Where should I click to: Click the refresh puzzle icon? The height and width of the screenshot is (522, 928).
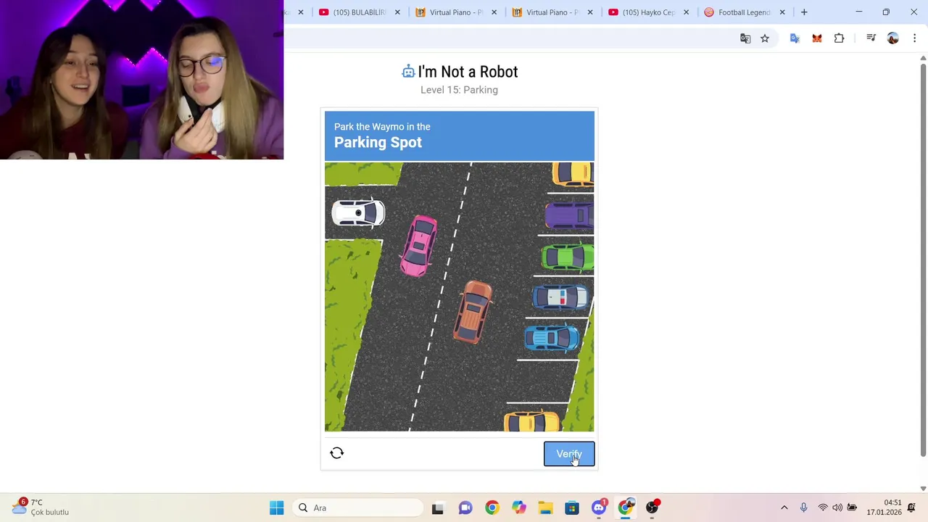click(x=336, y=453)
